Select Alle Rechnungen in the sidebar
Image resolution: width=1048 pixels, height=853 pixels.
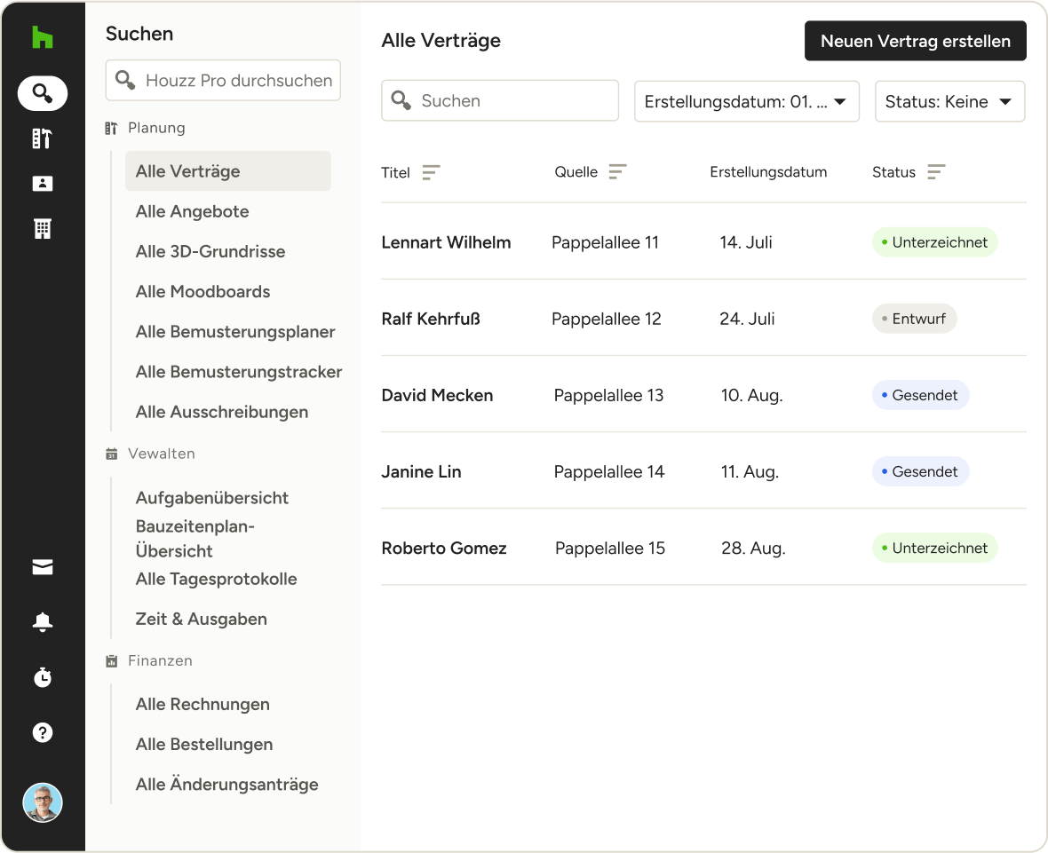tap(202, 704)
